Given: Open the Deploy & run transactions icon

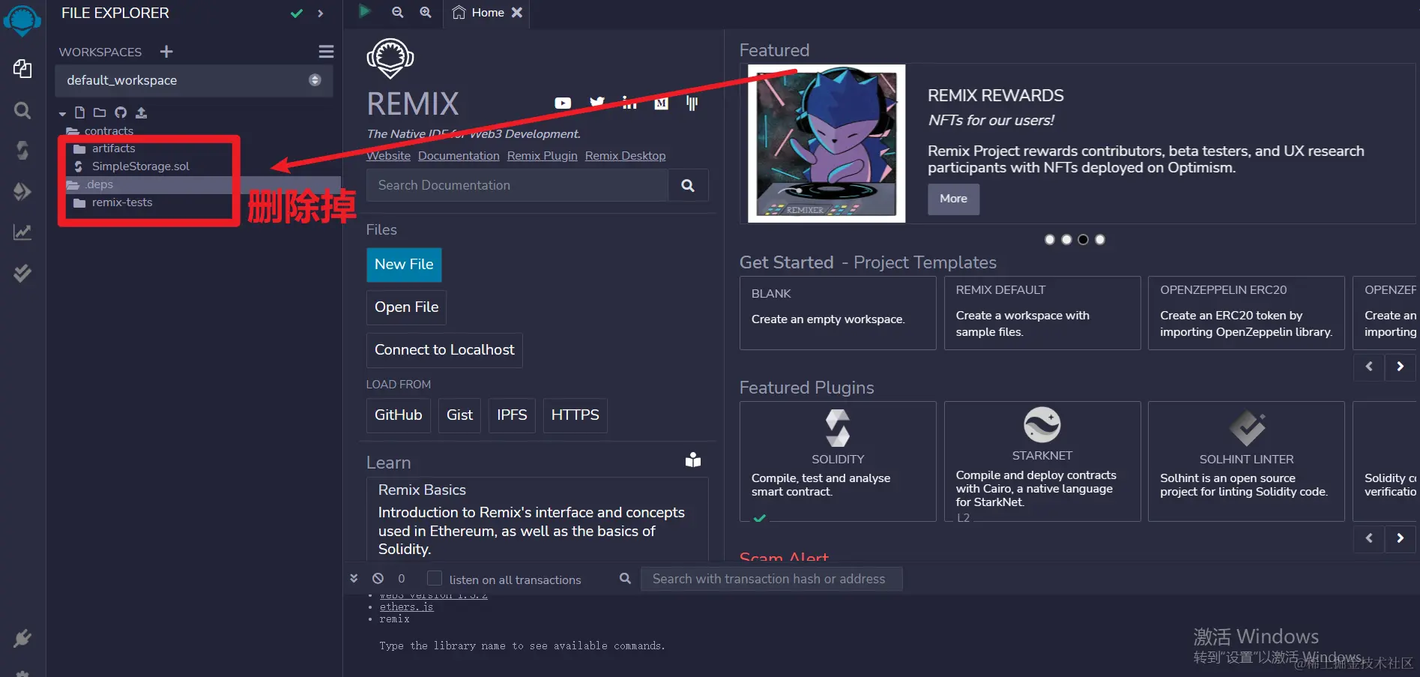Looking at the screenshot, I should click(x=22, y=191).
